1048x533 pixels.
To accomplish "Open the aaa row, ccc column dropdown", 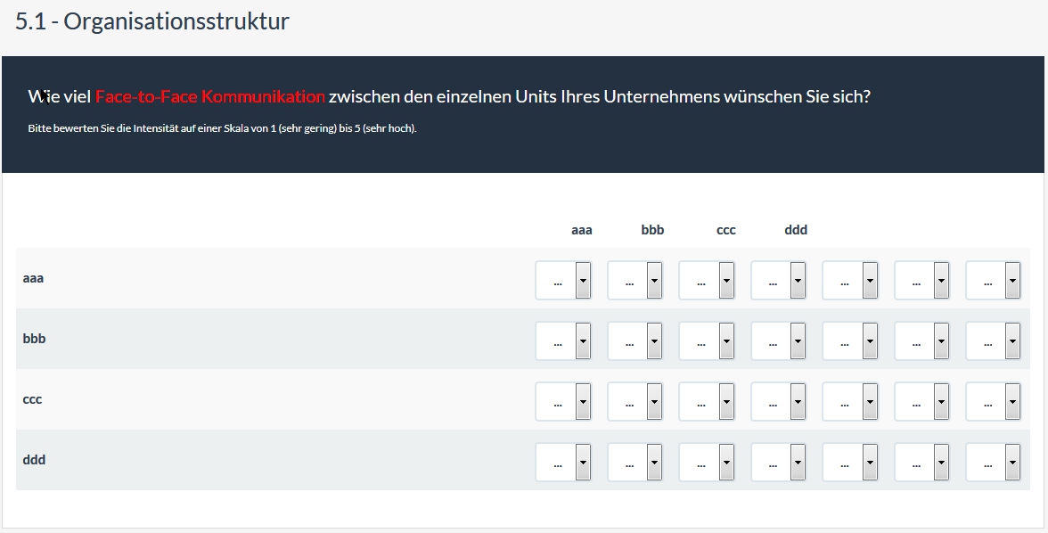I will point(707,280).
